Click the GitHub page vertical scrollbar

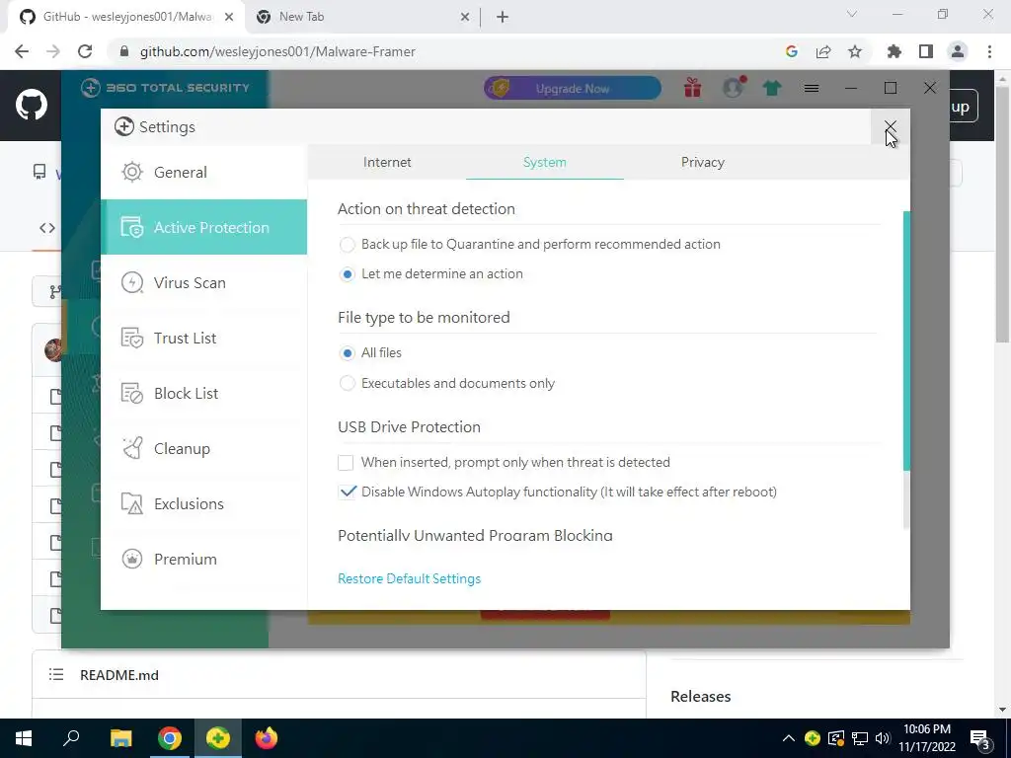click(x=1003, y=213)
